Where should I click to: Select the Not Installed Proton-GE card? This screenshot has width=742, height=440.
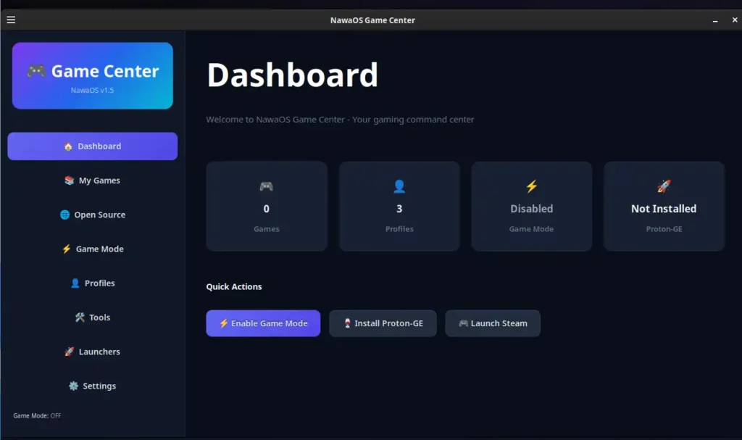pyautogui.click(x=664, y=207)
